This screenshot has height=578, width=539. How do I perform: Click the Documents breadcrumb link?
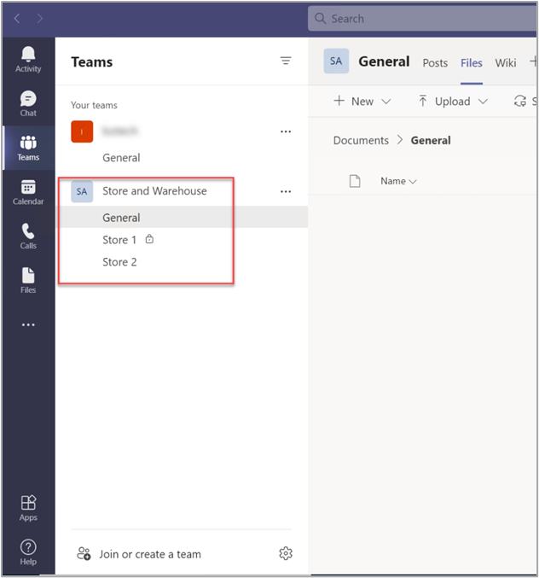(361, 141)
